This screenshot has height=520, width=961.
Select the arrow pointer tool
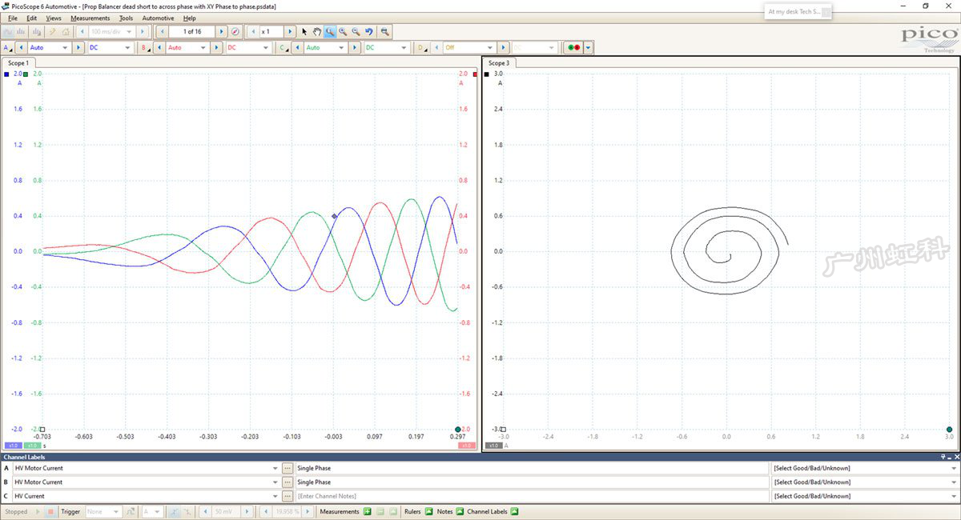coord(304,32)
